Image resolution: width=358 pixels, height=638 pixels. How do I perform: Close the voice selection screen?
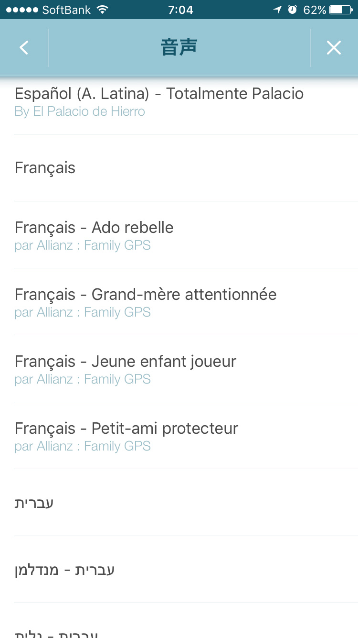pyautogui.click(x=334, y=48)
